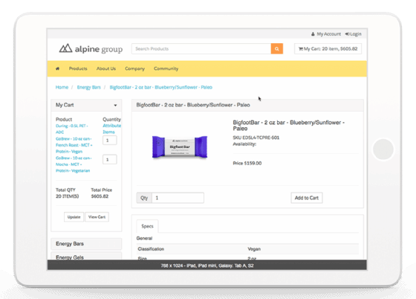This screenshot has width=416, height=299.
Task: Select the Specs tab
Action: click(x=147, y=226)
